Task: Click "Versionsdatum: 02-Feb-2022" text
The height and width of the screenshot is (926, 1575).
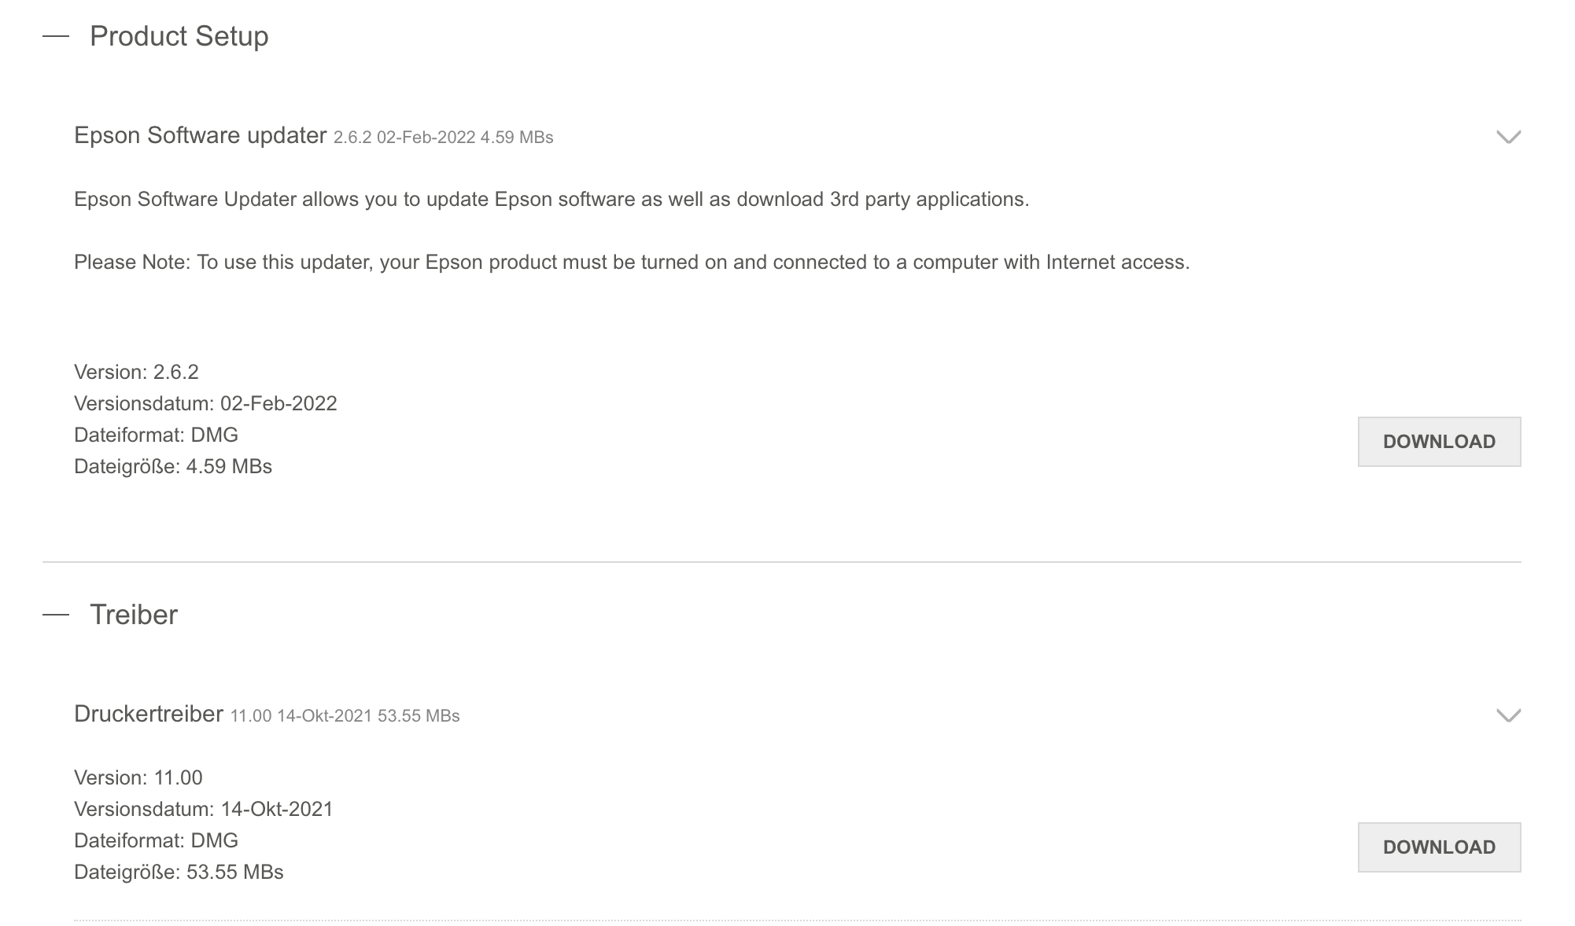Action: pos(205,403)
